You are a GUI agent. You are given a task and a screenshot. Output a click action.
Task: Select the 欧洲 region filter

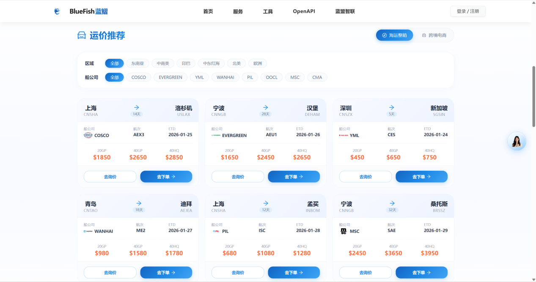(257, 63)
